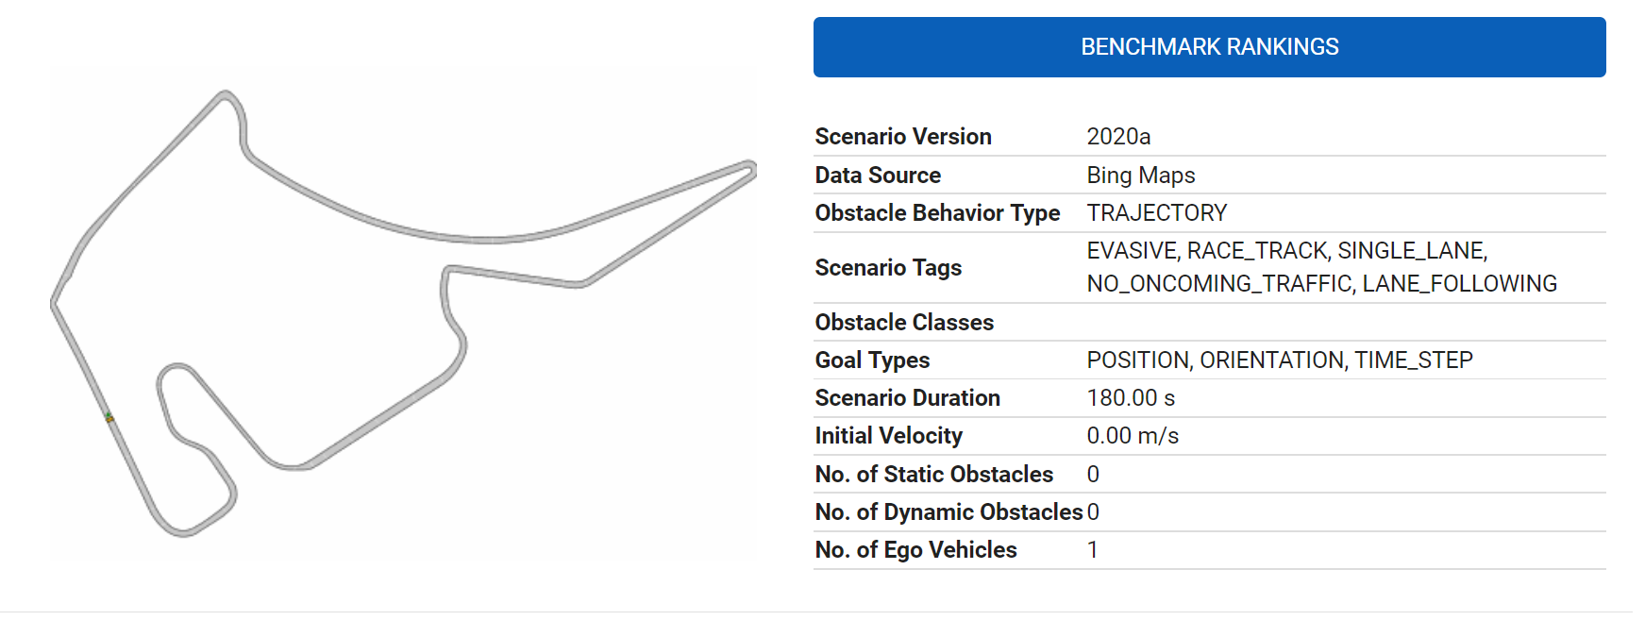Screen dimensions: 1645x620
Task: Click the 2020a version value
Action: pyautogui.click(x=1118, y=137)
